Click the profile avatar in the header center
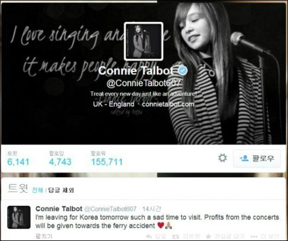Image resolution: width=288 pixels, height=241 pixels. pyautogui.click(x=143, y=41)
